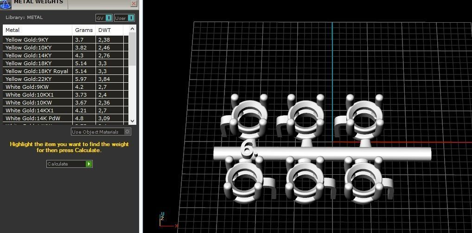
Task: Toggle the GV library switch
Action: 104,18
